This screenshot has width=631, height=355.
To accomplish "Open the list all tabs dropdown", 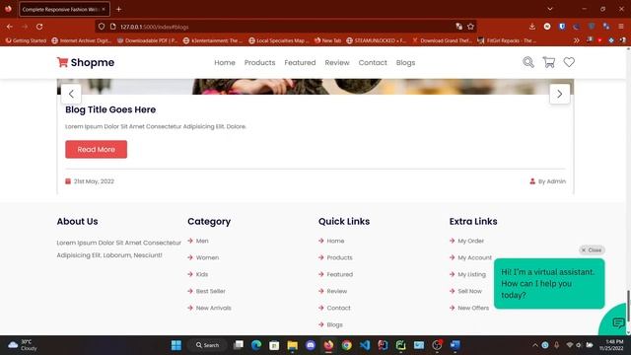I will click(550, 9).
